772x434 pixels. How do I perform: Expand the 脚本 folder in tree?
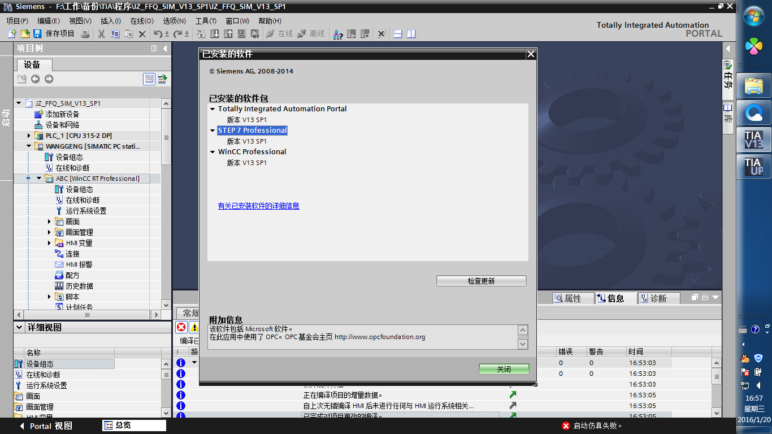coord(49,297)
